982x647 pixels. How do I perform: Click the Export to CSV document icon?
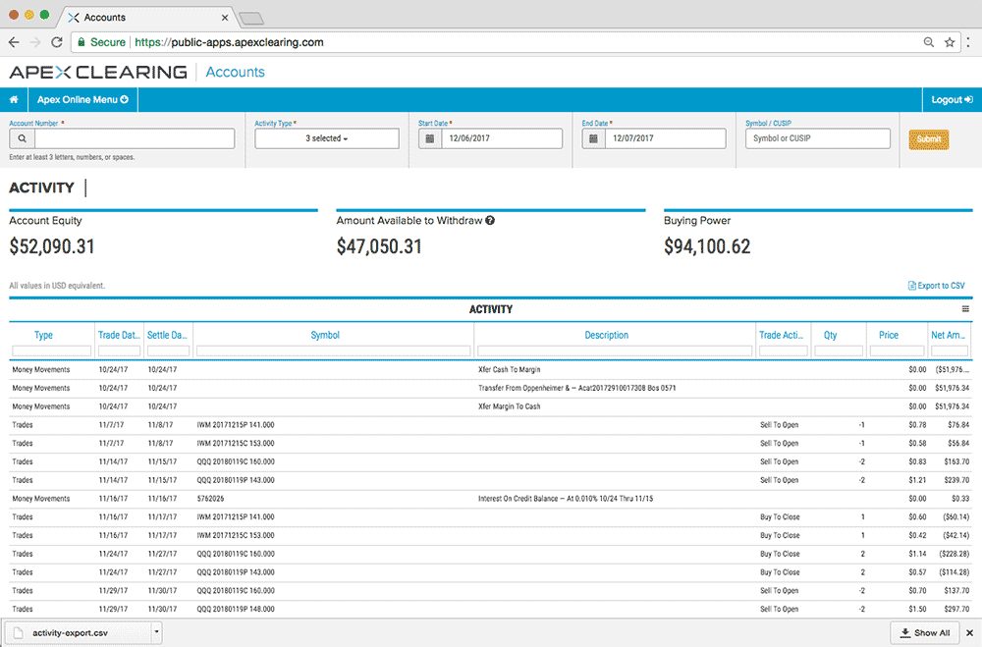point(914,285)
